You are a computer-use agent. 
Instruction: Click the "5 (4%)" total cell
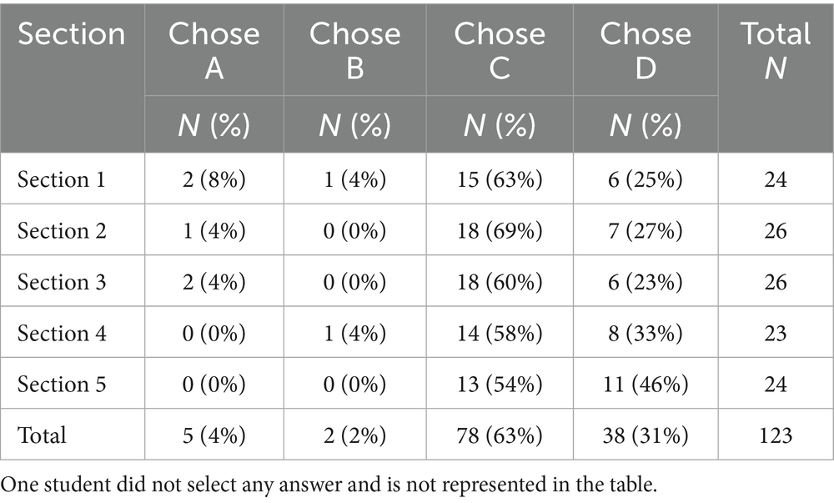pyautogui.click(x=214, y=435)
